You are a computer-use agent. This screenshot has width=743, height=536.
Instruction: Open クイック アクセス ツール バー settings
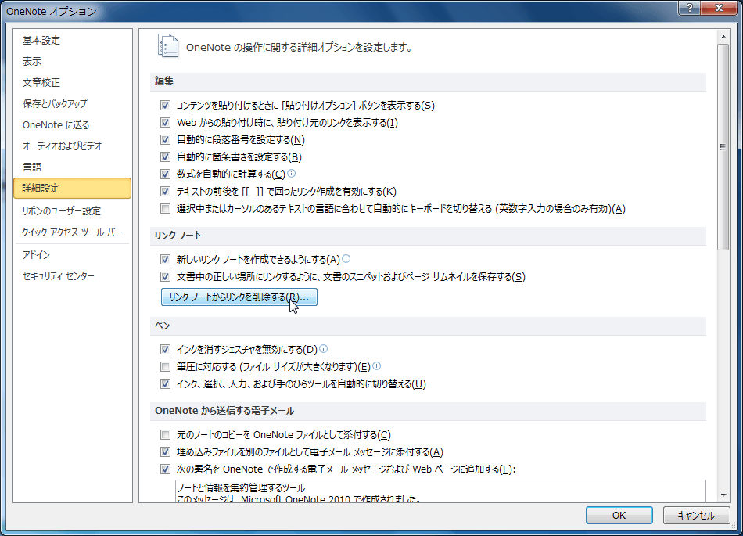(x=72, y=232)
